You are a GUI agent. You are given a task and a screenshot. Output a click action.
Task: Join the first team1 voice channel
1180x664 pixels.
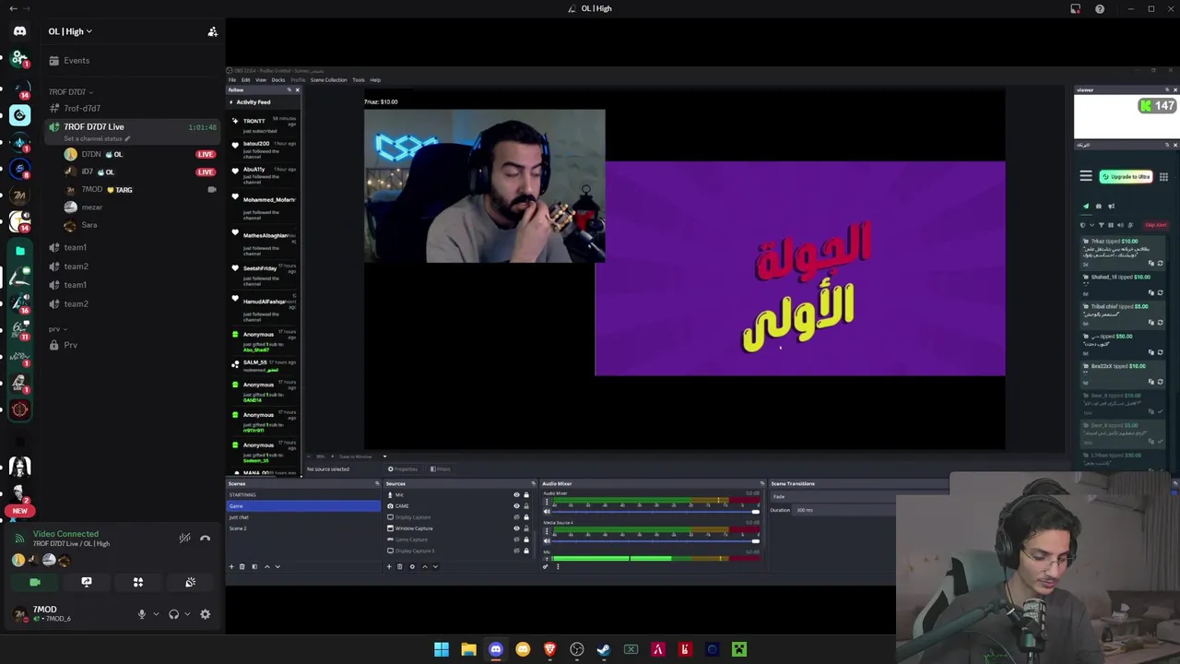pos(132,247)
